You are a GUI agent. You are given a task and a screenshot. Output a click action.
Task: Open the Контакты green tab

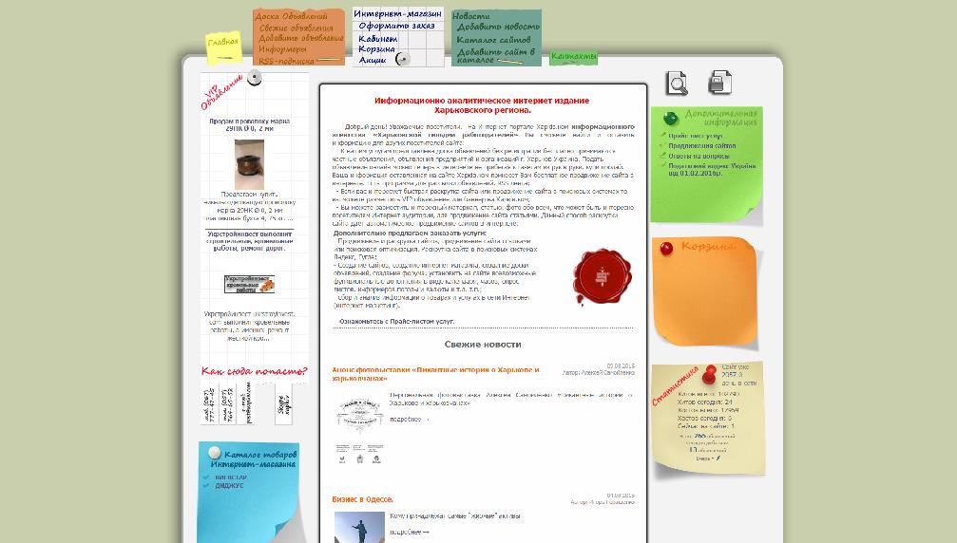coord(573,57)
